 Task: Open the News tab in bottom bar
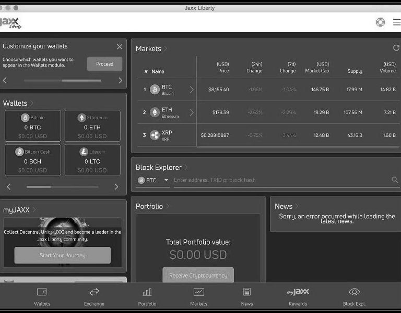pos(247,297)
